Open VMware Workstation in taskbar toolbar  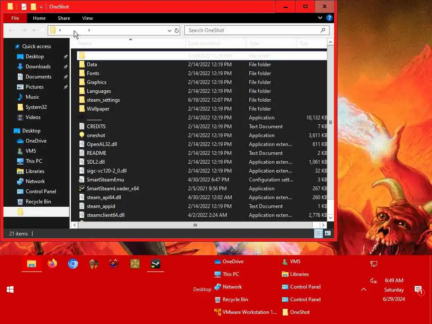pyautogui.click(x=246, y=312)
